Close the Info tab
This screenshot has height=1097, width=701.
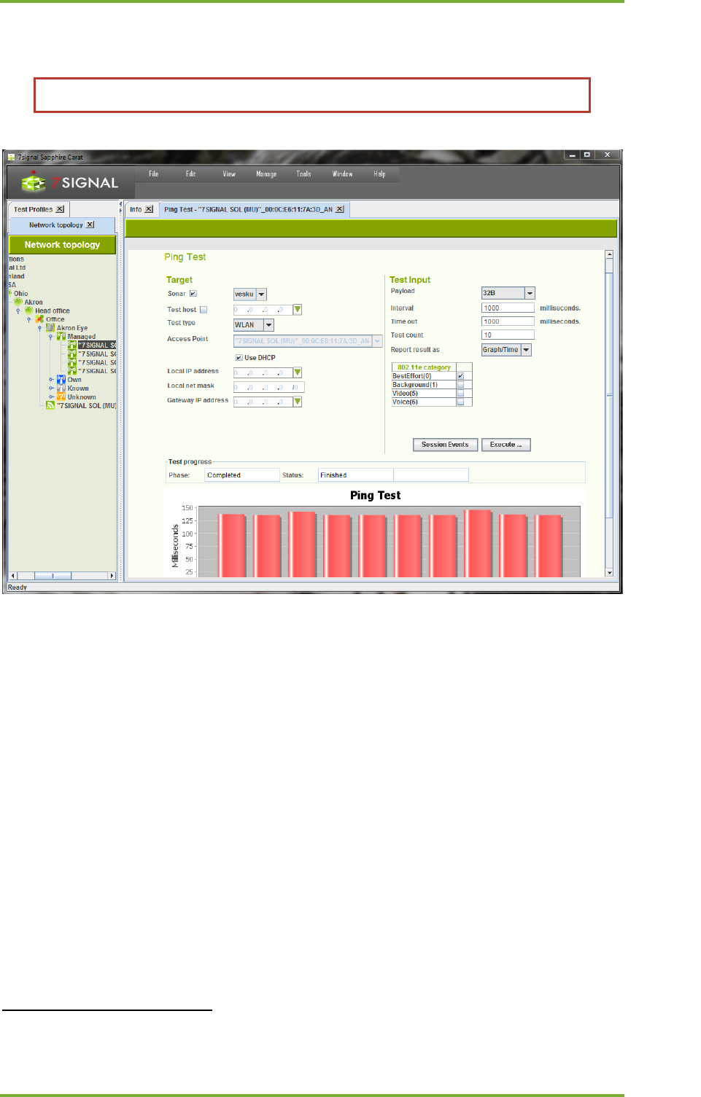[149, 209]
